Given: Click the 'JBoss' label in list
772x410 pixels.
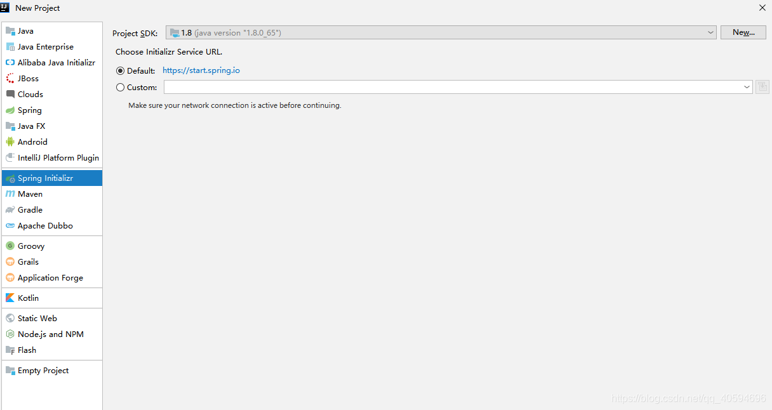Looking at the screenshot, I should (28, 78).
